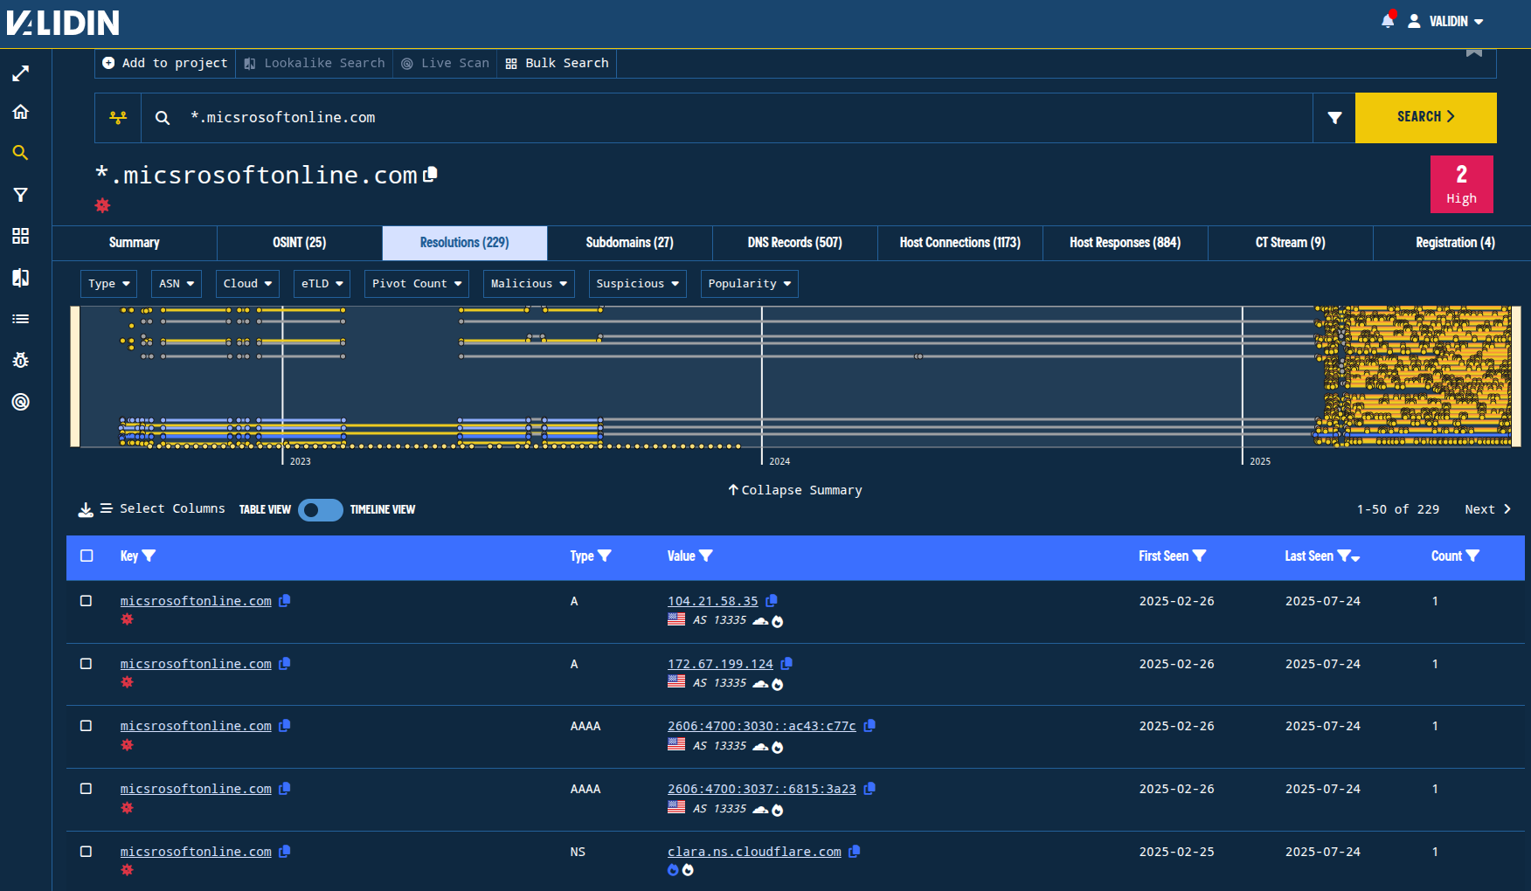
Task: Check the select-all header checkbox
Action: coord(87,556)
